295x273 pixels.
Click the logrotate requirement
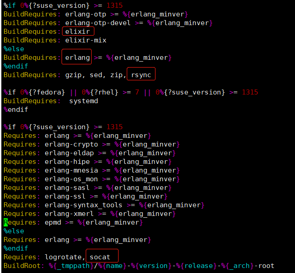pos(63,257)
